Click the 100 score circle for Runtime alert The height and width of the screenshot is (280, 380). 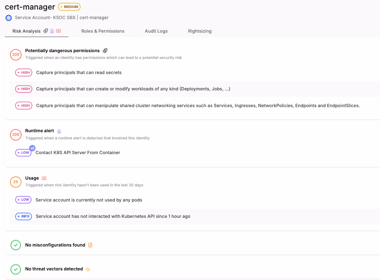pyautogui.click(x=16, y=135)
